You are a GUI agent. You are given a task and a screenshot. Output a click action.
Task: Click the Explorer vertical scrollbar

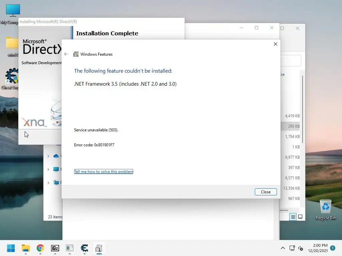pyautogui.click(x=303, y=109)
